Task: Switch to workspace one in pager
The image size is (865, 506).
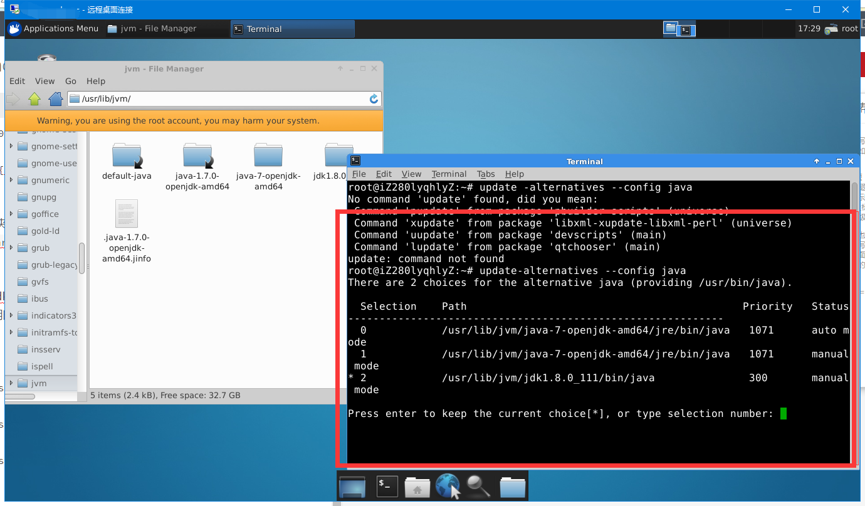Action: point(671,29)
